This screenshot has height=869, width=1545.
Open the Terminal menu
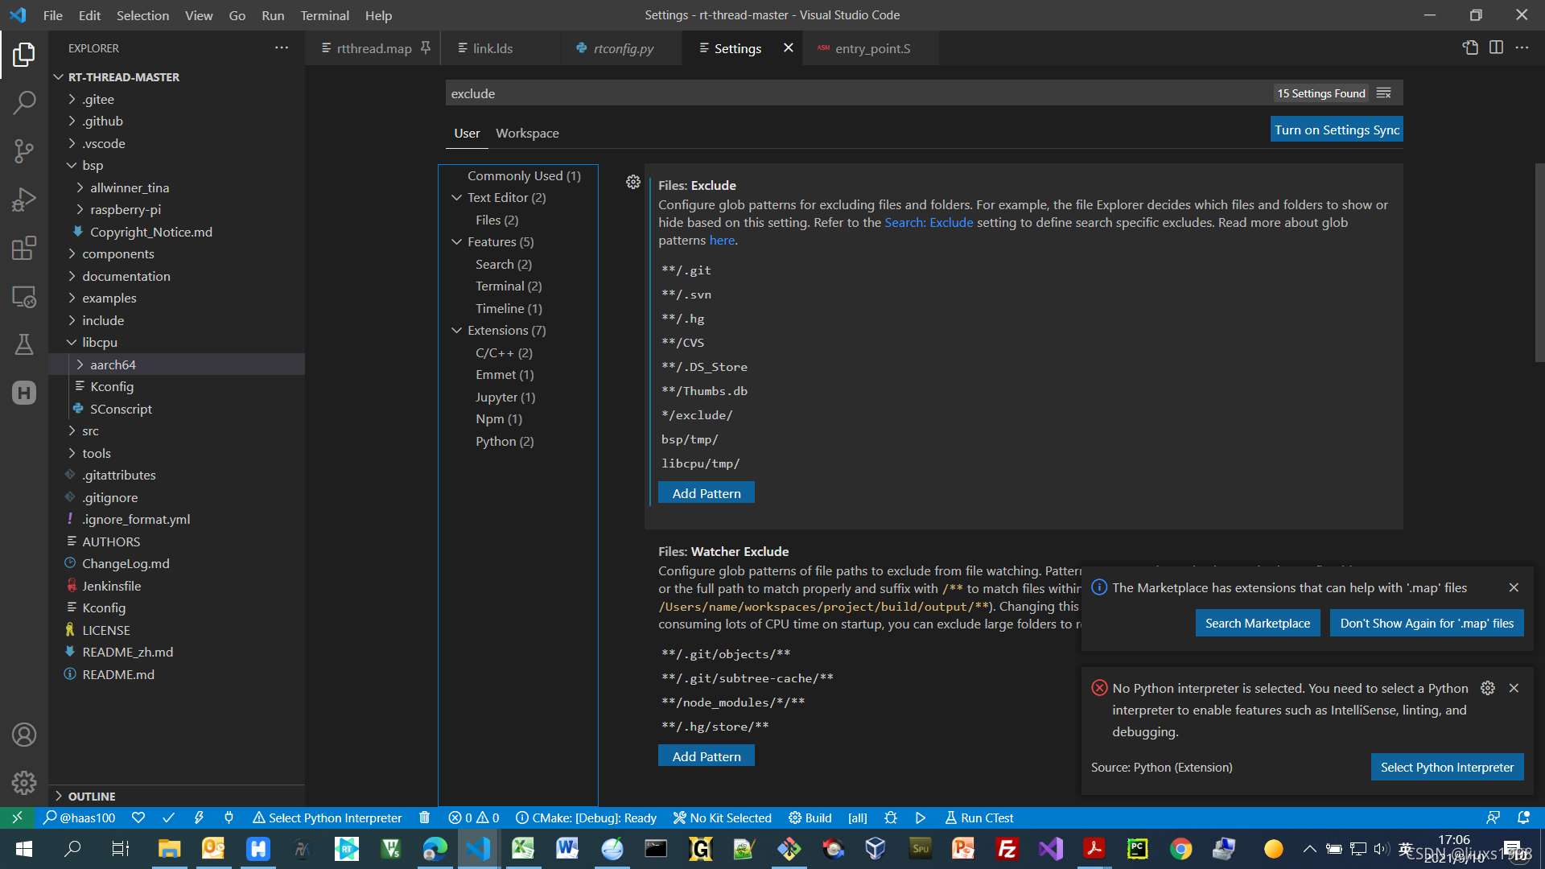(x=324, y=15)
